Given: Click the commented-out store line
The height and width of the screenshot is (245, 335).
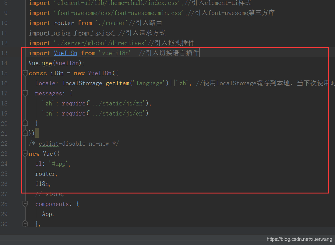Looking at the screenshot, I should [50, 194].
